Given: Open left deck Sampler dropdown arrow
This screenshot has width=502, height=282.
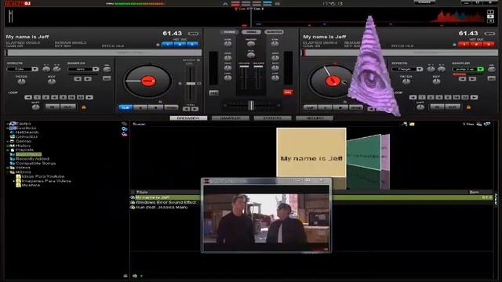Looking at the screenshot, I should [96, 69].
